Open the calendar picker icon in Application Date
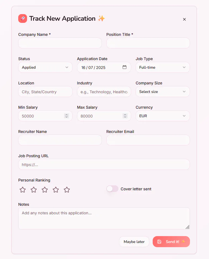The height and width of the screenshot is (259, 209). click(x=125, y=67)
